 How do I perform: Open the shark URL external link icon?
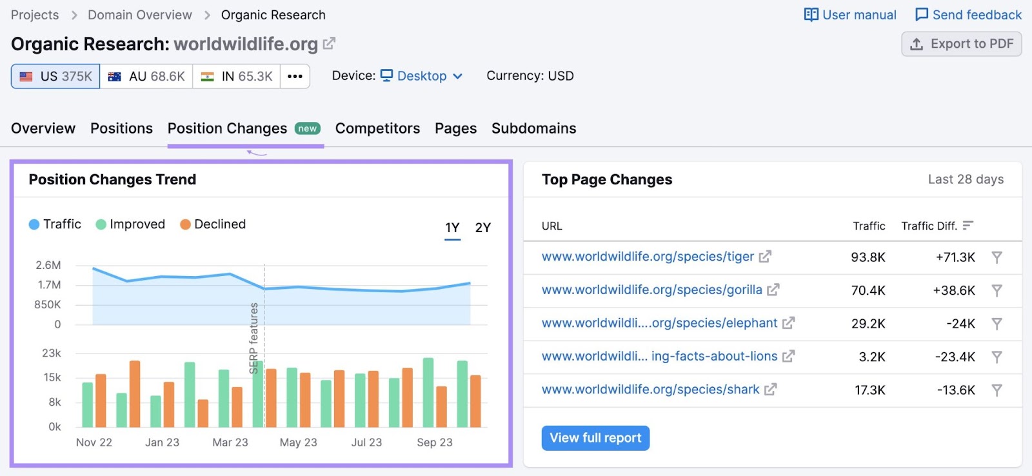770,390
